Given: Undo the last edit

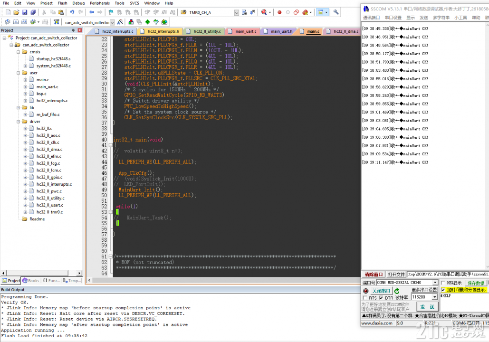Looking at the screenshot, I should pos(72,12).
